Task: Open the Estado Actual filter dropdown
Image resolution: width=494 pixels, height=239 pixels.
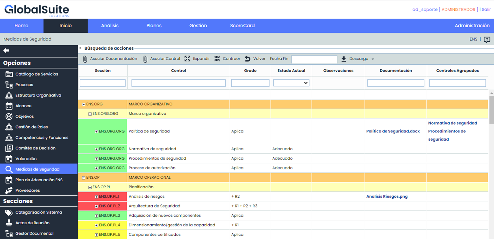Action: pos(291,83)
